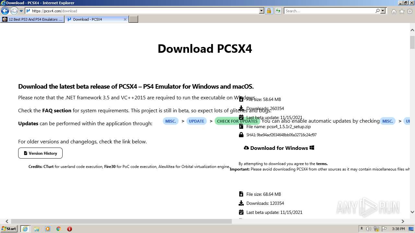Click the pcsx4.com address bar
Screen dimensions: 415x233
click(x=142, y=11)
